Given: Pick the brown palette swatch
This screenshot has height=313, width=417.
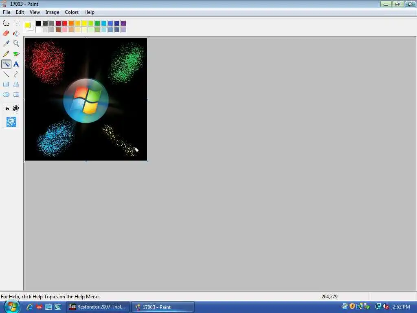Looking at the screenshot, I should [58, 30].
